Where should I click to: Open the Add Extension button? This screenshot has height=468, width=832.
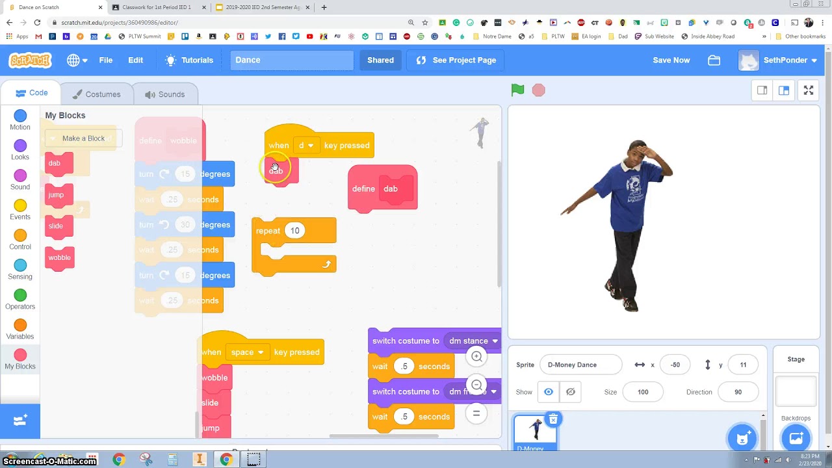20,421
